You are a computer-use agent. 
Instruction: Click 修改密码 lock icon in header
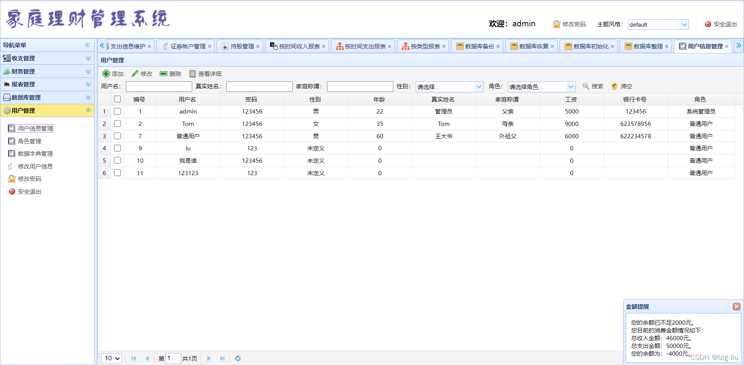(x=556, y=24)
